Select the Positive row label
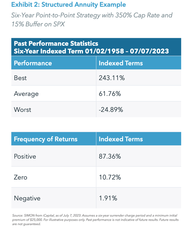The height and width of the screenshot is (228, 192). click(25, 156)
